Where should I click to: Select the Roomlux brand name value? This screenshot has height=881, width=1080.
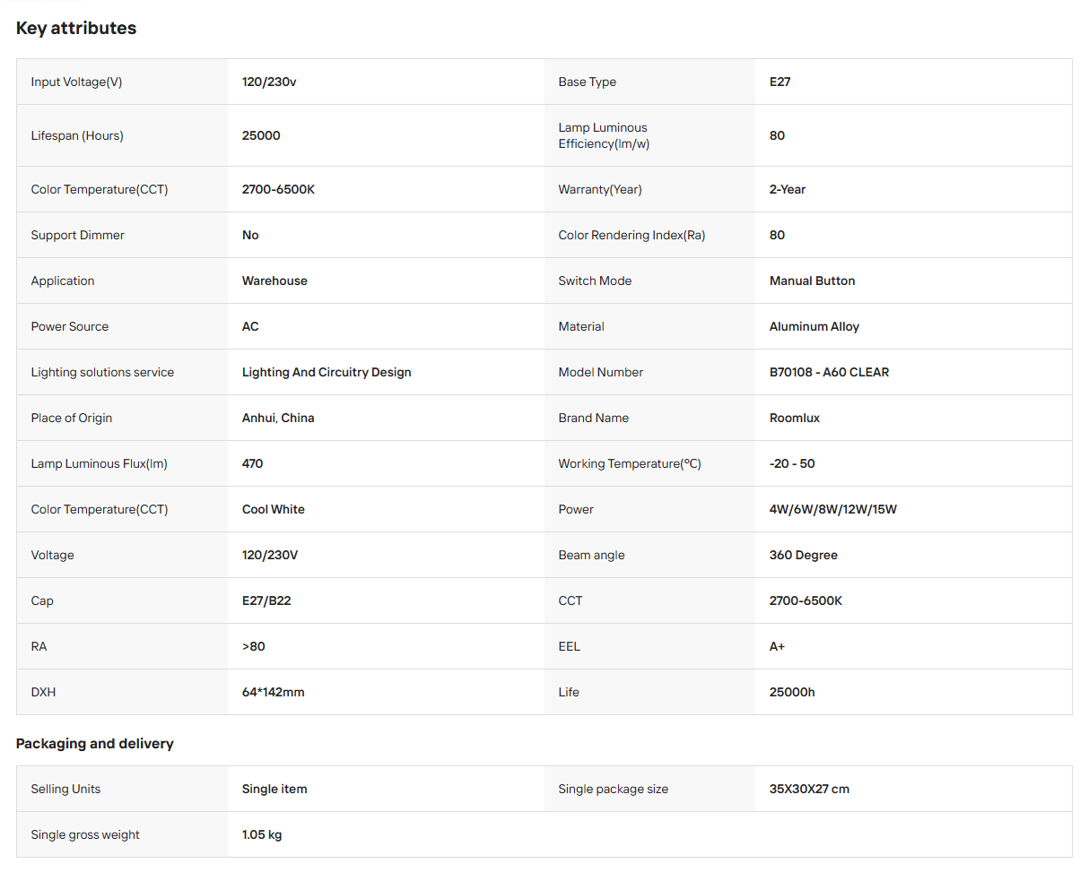(795, 418)
